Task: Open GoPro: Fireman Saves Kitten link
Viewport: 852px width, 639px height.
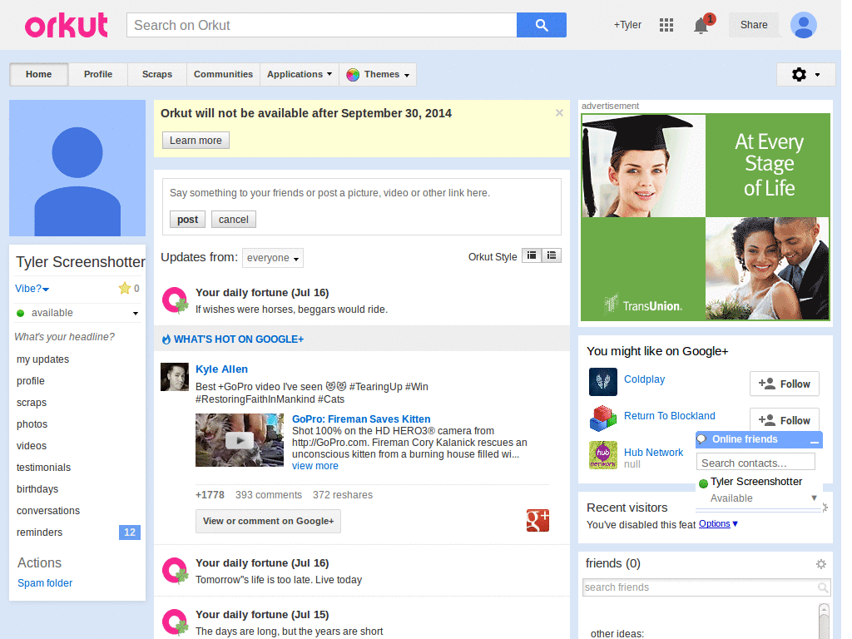Action: [361, 419]
